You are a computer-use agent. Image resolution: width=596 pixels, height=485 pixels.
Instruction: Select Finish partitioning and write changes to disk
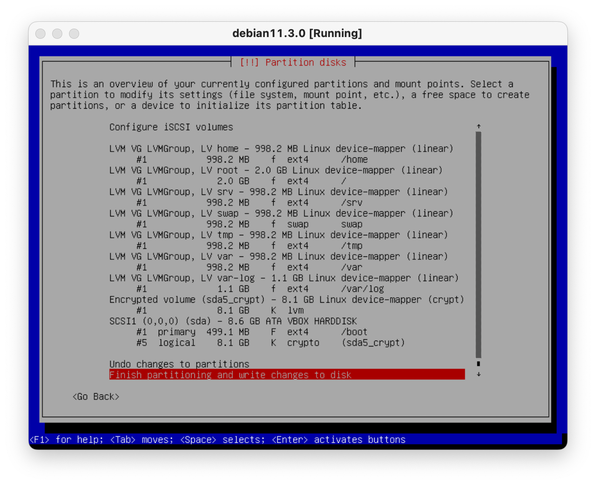[x=287, y=375]
